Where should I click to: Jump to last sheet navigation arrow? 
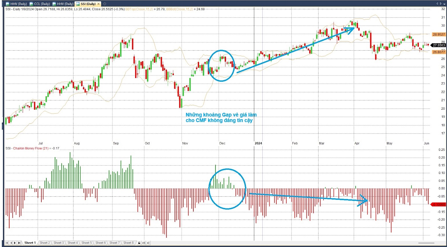point(19,243)
